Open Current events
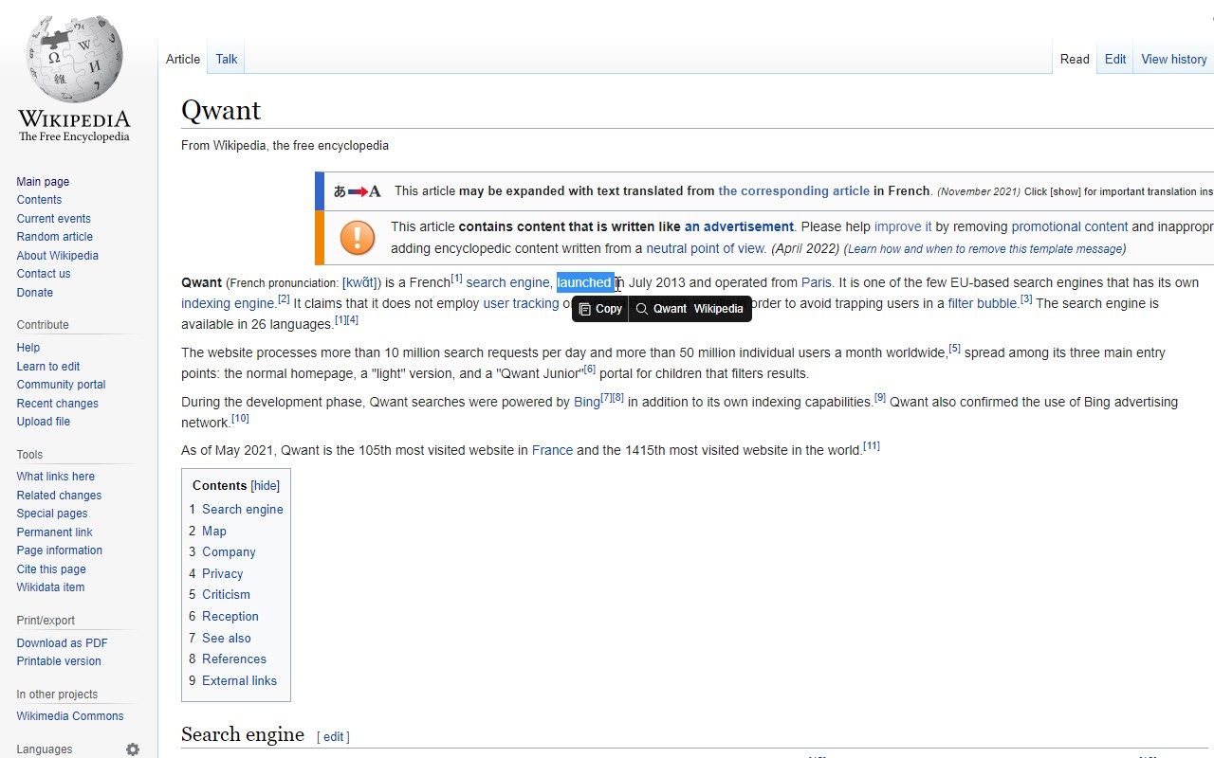 (x=54, y=219)
